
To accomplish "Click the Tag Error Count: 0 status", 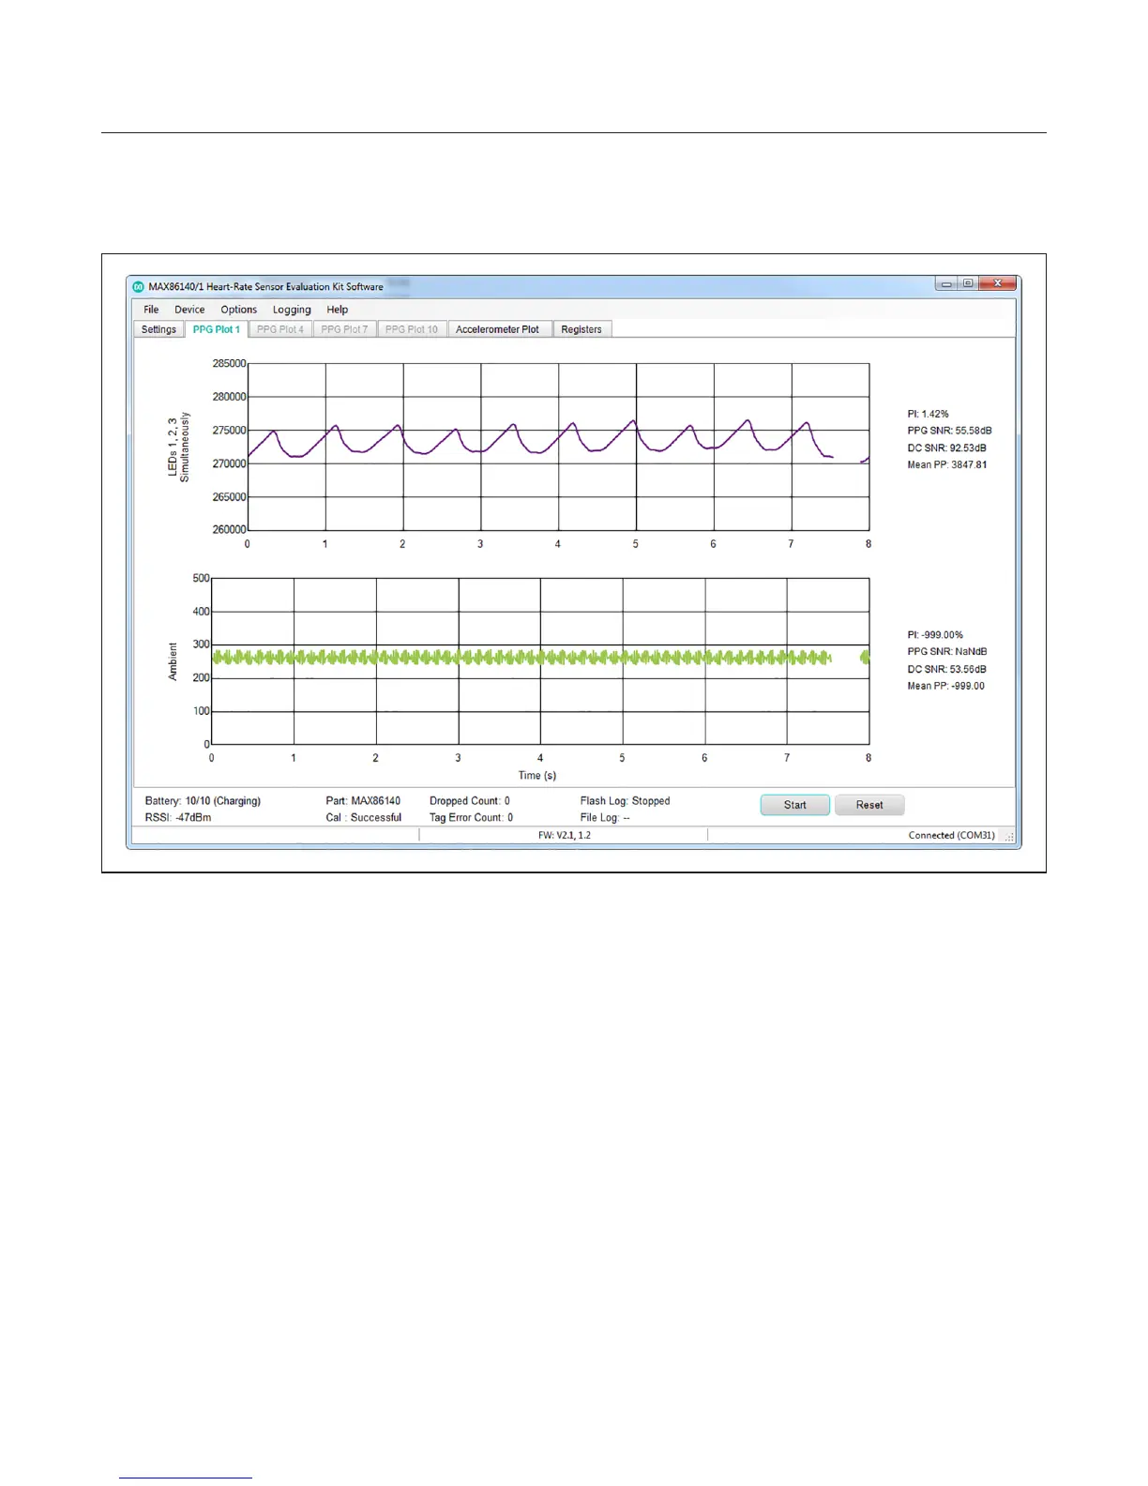I will [x=471, y=818].
